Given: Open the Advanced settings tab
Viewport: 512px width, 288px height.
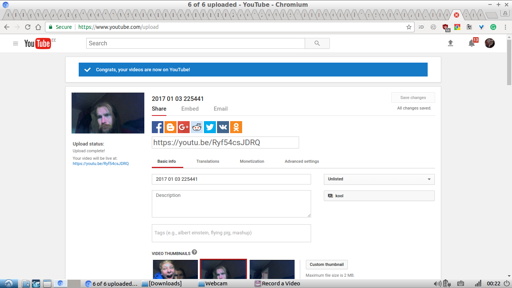Looking at the screenshot, I should (302, 161).
